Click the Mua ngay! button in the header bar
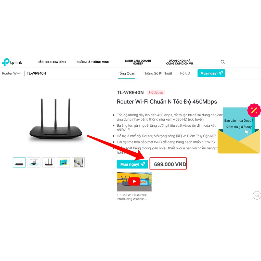The width and height of the screenshot is (261, 261). pyautogui.click(x=211, y=73)
